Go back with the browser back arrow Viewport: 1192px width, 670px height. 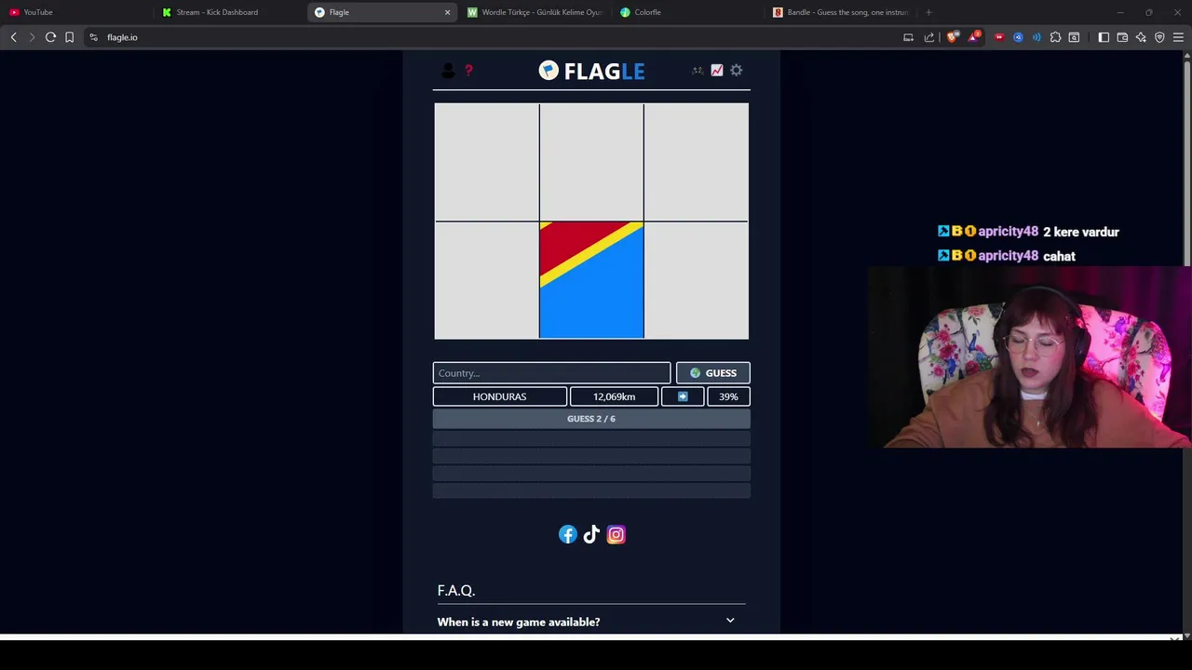pos(13,37)
